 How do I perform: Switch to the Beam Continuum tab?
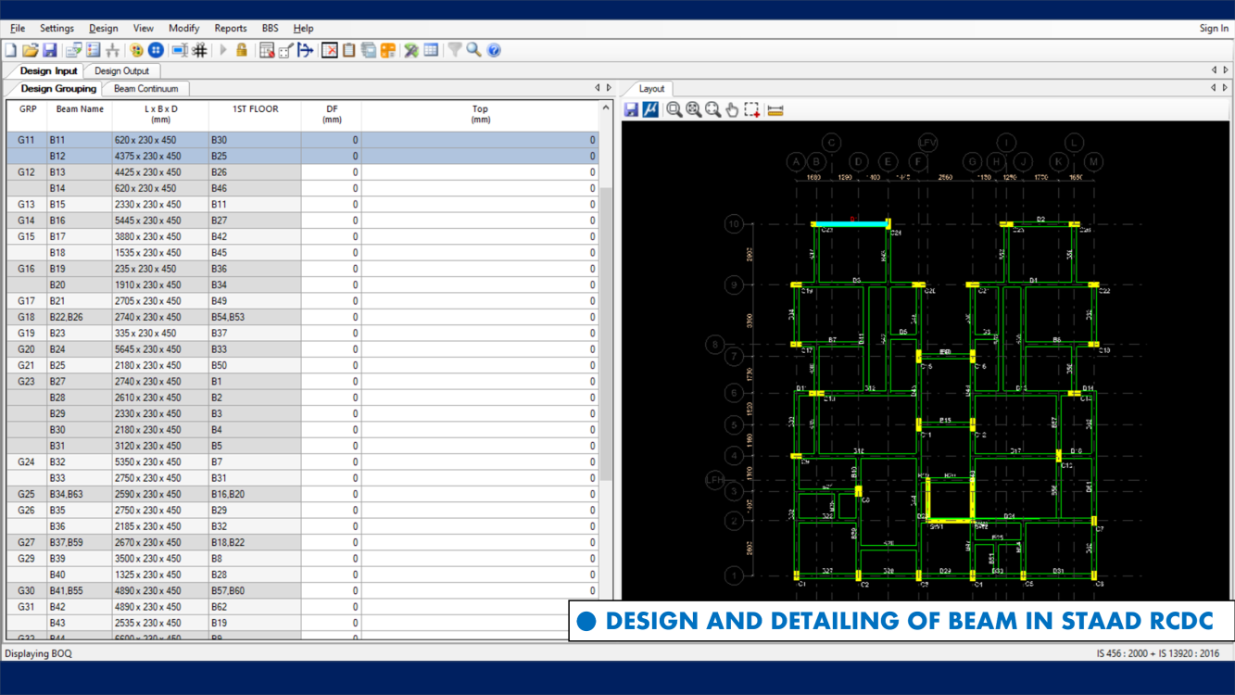145,89
